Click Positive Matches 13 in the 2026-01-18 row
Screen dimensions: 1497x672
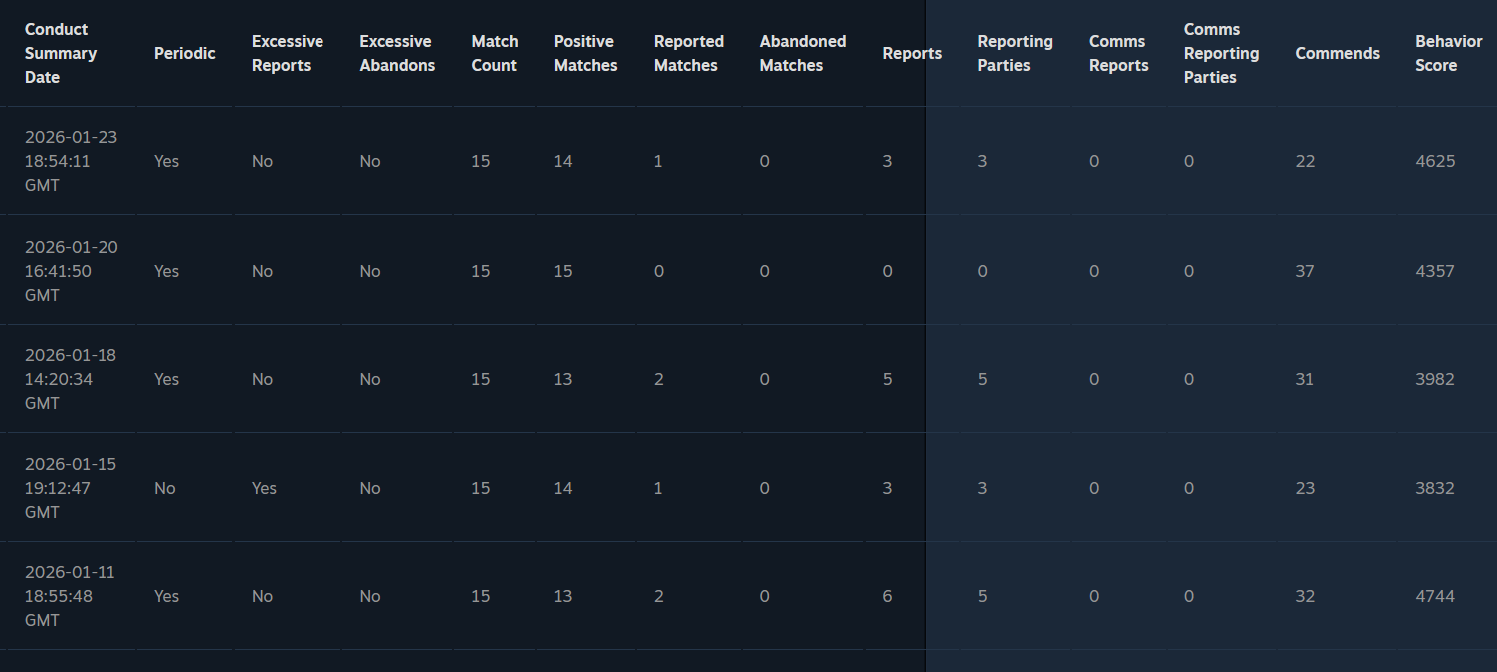tap(563, 379)
